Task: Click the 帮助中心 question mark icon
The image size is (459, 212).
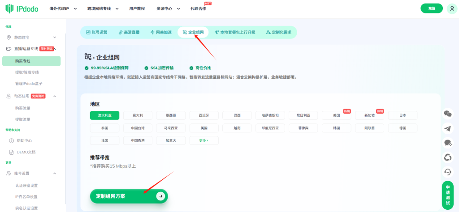Action: tap(11, 140)
